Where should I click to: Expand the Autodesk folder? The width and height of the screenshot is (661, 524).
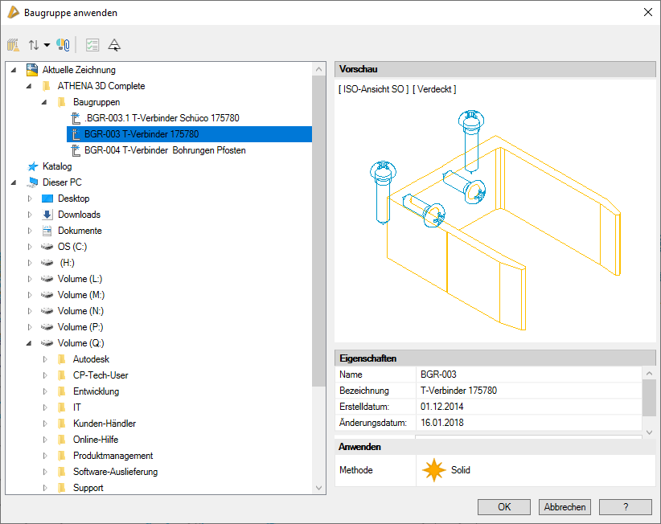coord(45,359)
